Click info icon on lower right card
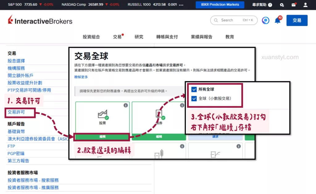The image size is (316, 194). pyautogui.click(x=239, y=146)
